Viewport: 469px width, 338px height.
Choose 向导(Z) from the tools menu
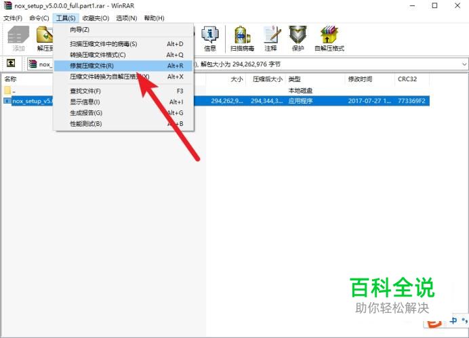click(123, 30)
